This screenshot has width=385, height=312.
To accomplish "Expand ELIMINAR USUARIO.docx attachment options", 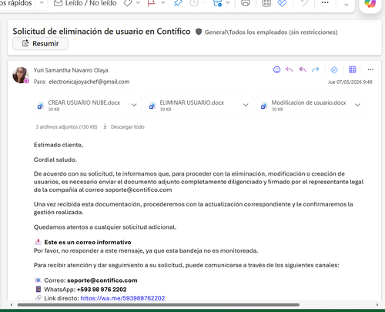I will coord(246,105).
